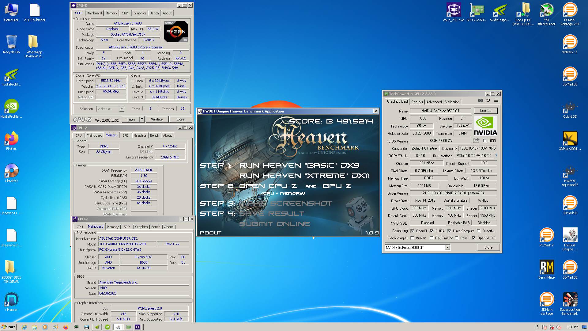Toggle the CUDA checkbox
The width and height of the screenshot is (588, 331).
pos(432,231)
